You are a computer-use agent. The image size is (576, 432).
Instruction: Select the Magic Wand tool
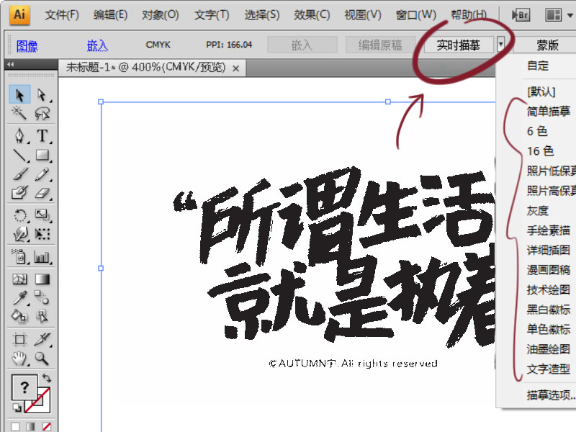(x=19, y=114)
